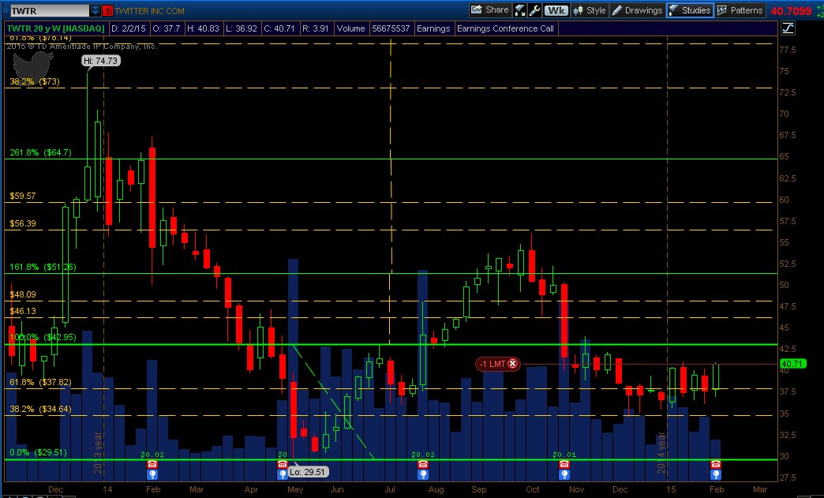
Task: Click May earnings lightbulb icon
Action: [x=283, y=474]
